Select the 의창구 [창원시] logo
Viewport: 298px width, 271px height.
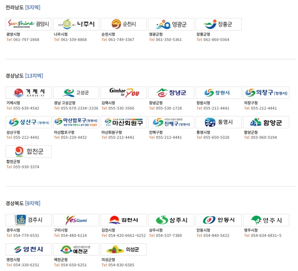tap(266, 93)
